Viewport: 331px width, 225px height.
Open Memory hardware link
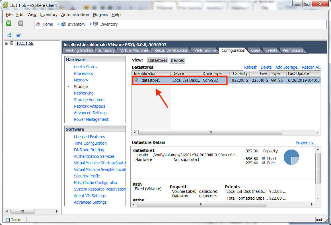[x=81, y=80]
